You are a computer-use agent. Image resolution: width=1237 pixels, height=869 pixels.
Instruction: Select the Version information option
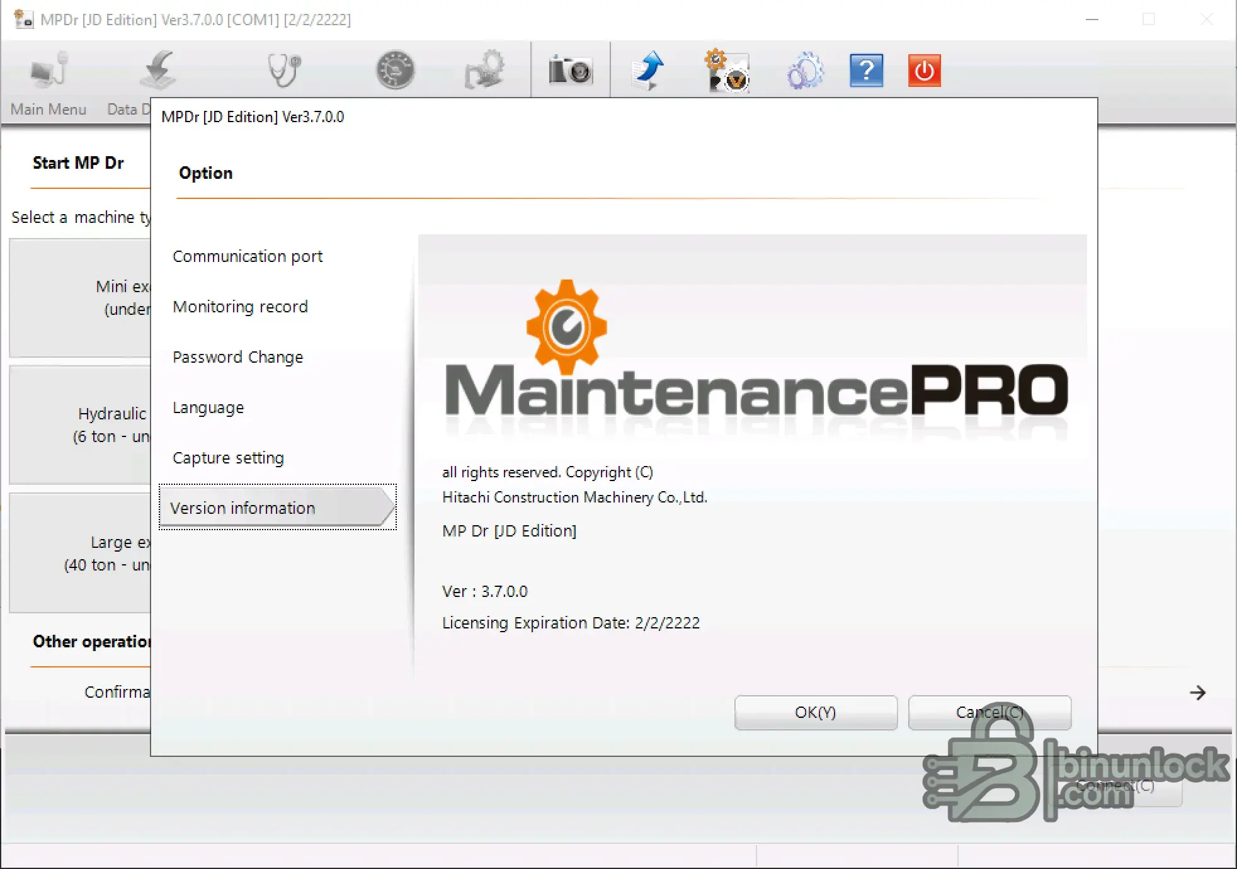pyautogui.click(x=278, y=508)
